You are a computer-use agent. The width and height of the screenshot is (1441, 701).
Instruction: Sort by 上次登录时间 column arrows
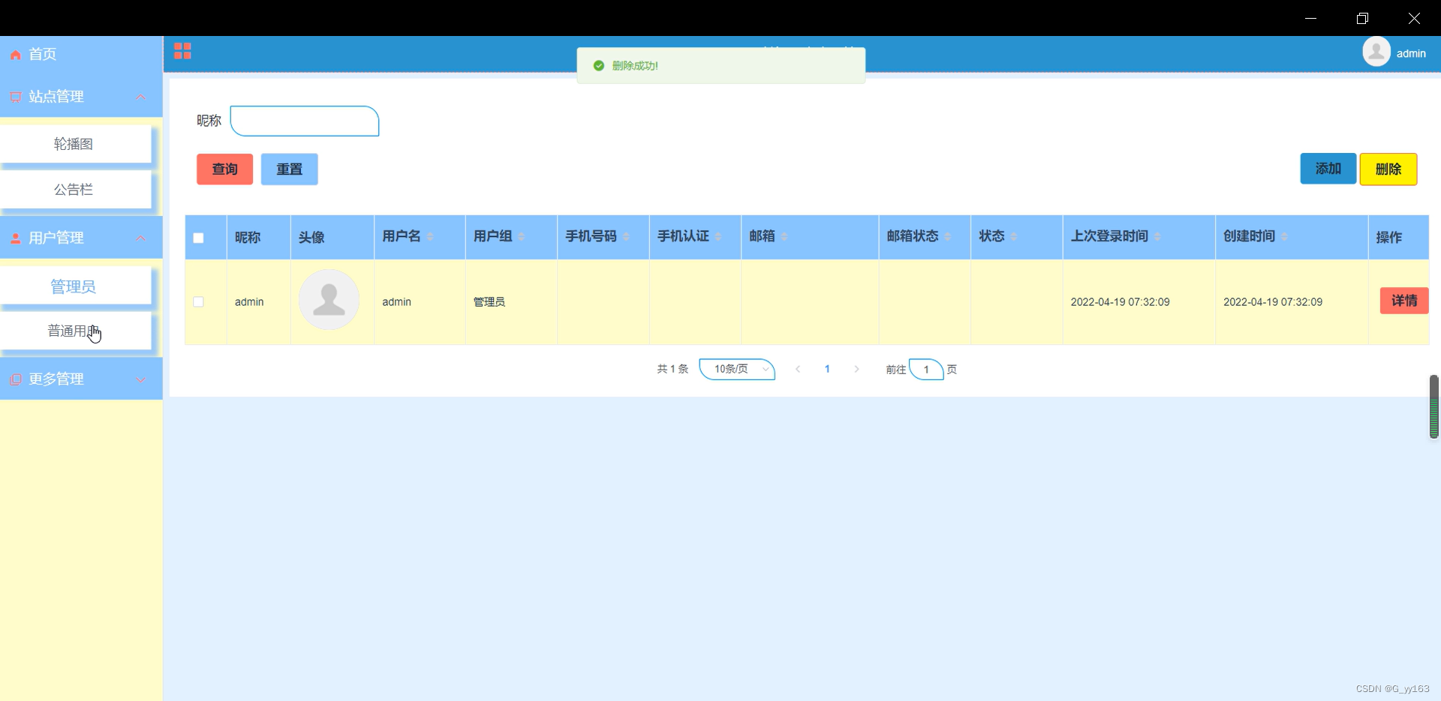point(1157,236)
